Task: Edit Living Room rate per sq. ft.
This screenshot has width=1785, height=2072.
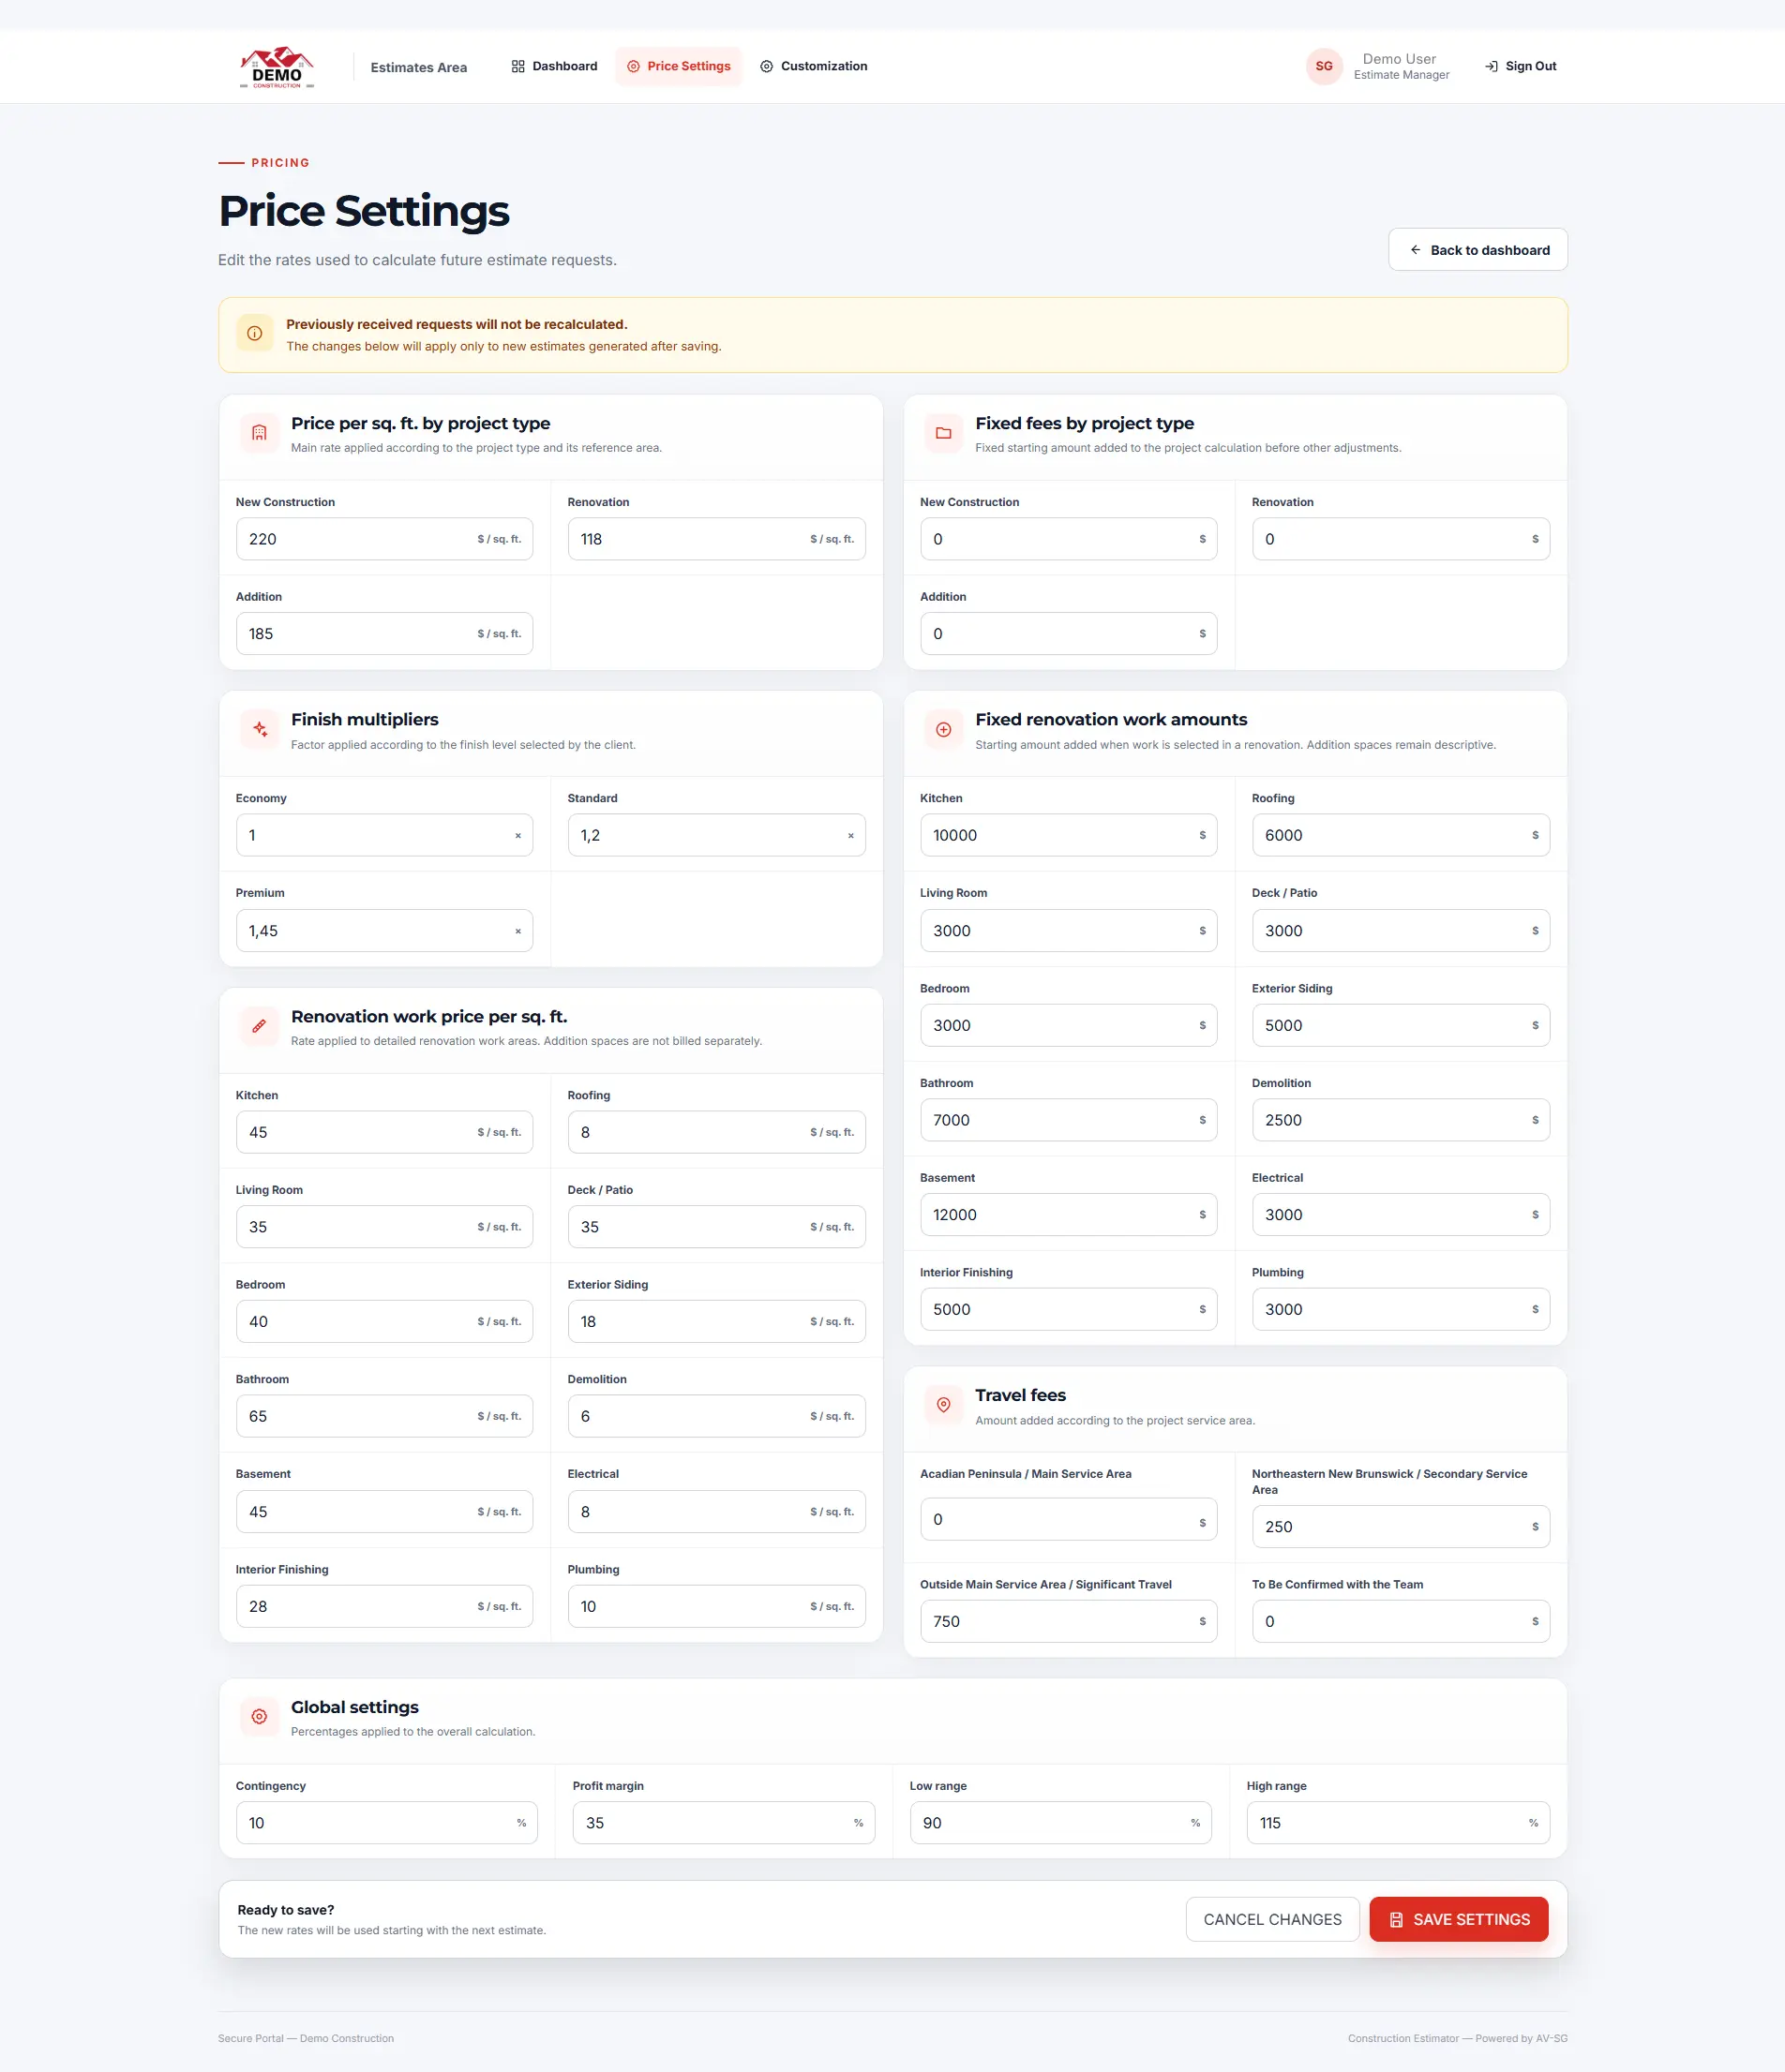Action: 384,1227
